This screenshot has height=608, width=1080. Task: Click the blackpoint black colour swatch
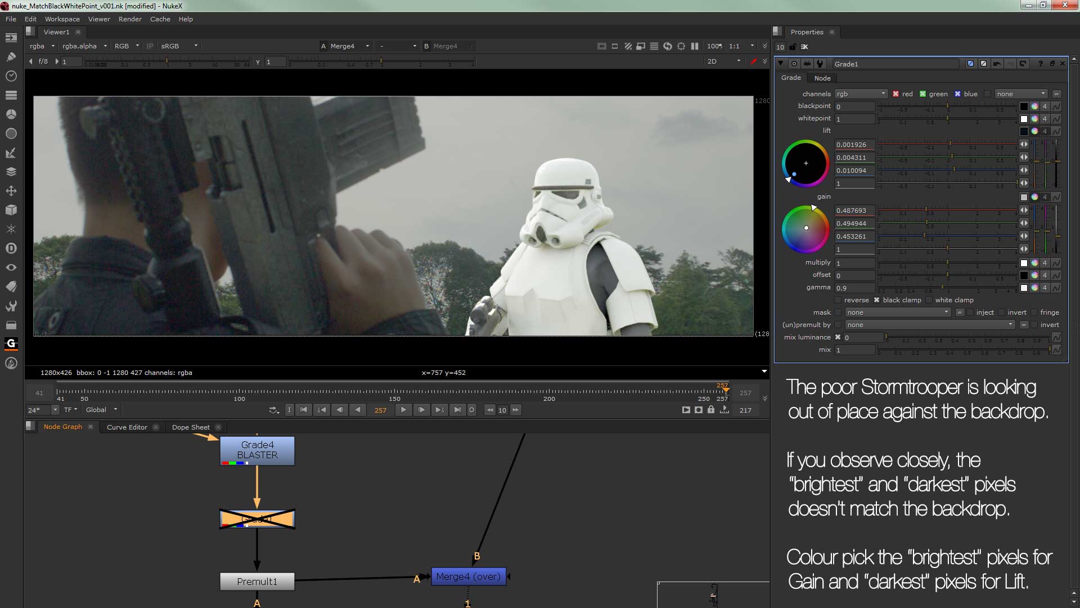(x=1024, y=106)
